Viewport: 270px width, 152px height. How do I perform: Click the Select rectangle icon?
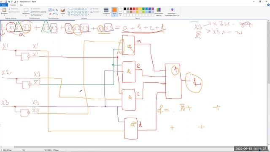26,10
